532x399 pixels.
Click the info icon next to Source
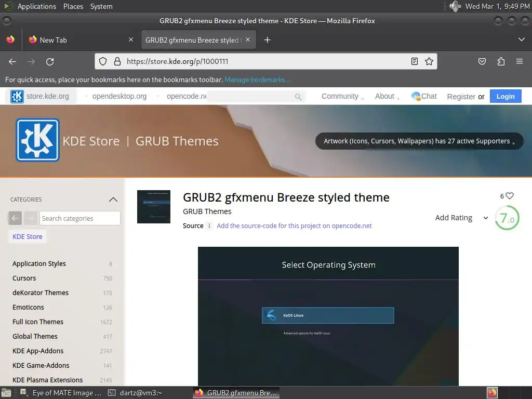tap(209, 225)
